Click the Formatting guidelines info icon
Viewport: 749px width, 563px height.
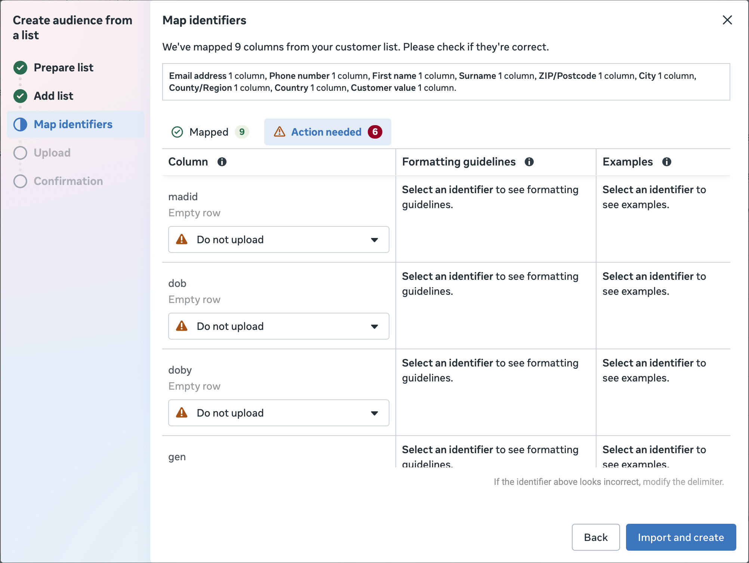point(529,162)
